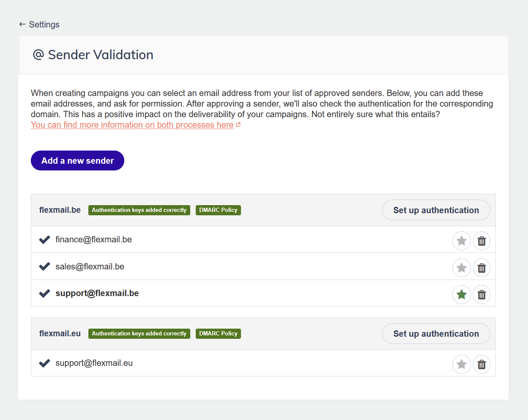The image size is (528, 420).
Task: Mark finance@flexmail.be as default sender star
Action: click(x=462, y=241)
